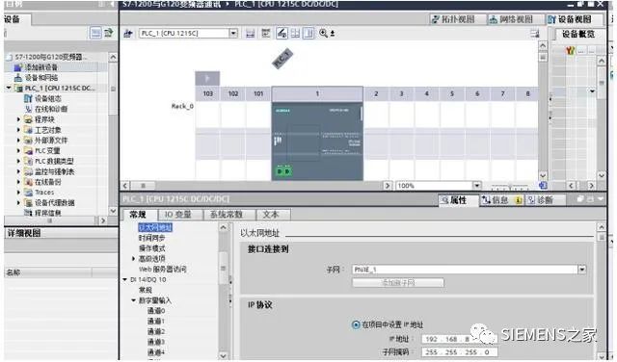Open the 100% zoom dropdown

pyautogui.click(x=477, y=186)
